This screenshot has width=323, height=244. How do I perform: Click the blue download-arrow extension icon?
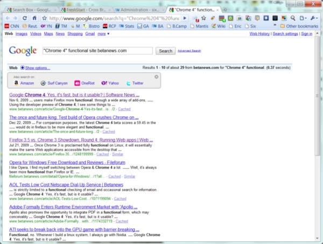[x=266, y=18]
